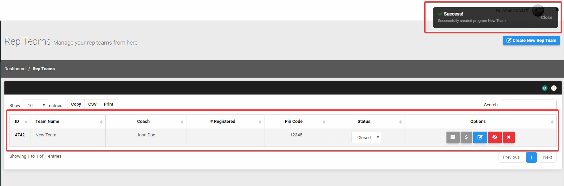Export the table with the CSV button

coord(93,104)
